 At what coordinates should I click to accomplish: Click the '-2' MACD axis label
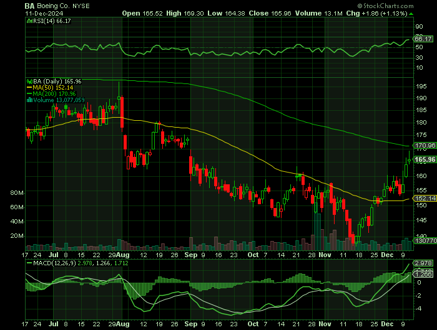(418, 296)
